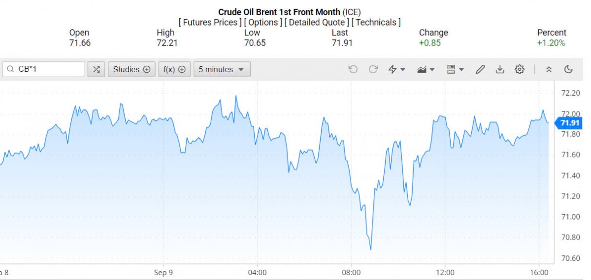Click the 71.91 current price marker
The height and width of the screenshot is (280, 591).
571,123
